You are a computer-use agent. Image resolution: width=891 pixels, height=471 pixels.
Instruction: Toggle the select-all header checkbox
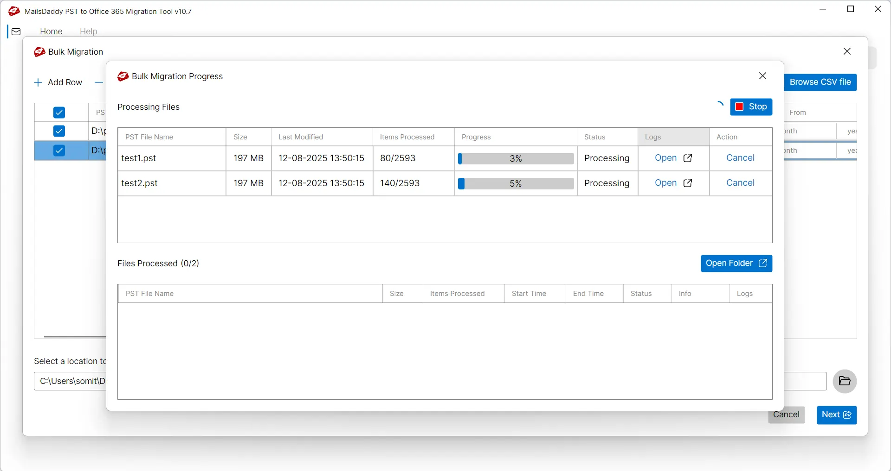(59, 113)
